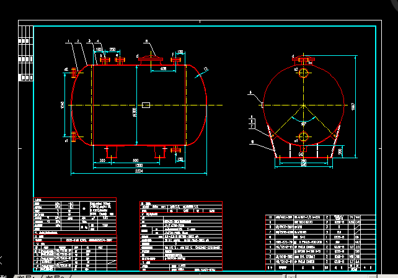Select the a1 nozzle circle in end view
Image resolution: width=398 pixels, height=278 pixels.
tap(304, 137)
